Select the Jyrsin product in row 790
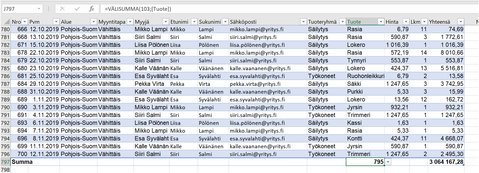The image size is (479, 173). (365, 107)
